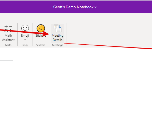Expand the chevron beside Geoff's Demo Notebook

[x=95, y=7]
